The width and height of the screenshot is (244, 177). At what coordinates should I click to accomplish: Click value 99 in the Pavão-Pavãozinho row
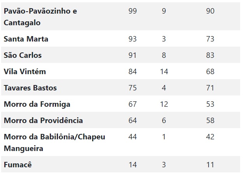(133, 11)
